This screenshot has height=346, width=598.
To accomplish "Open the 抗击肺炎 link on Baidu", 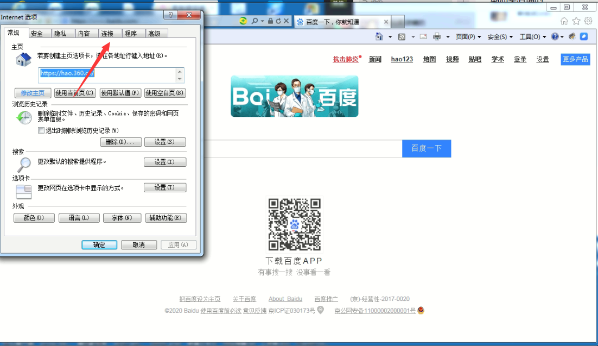I will pyautogui.click(x=346, y=59).
